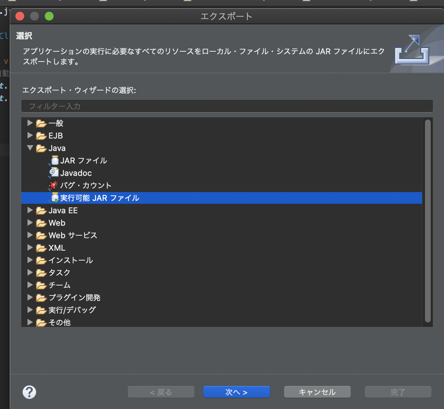Select the XML category row
444x409 pixels.
click(x=57, y=248)
